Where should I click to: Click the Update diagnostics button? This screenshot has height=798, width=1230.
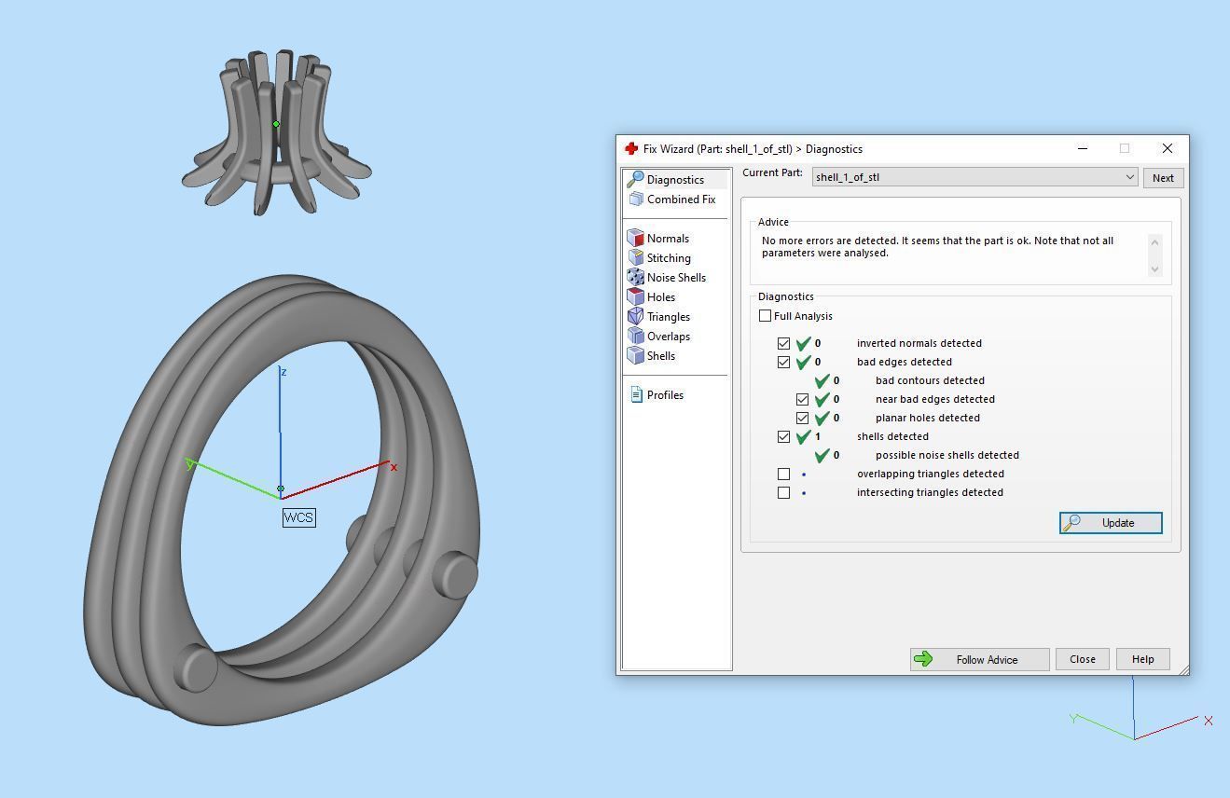1111,523
